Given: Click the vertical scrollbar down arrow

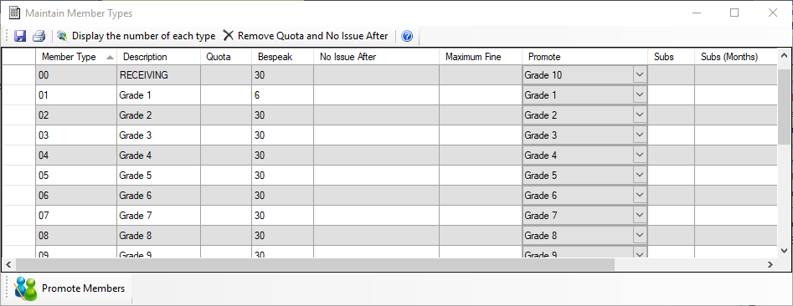Looking at the screenshot, I should click(x=785, y=250).
